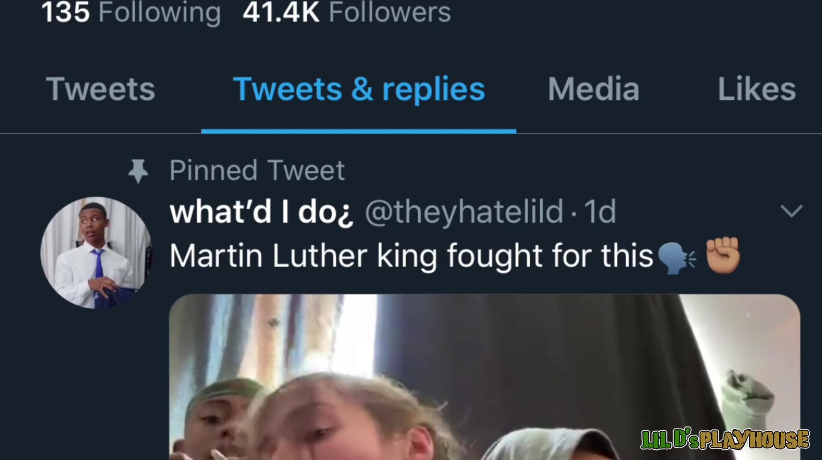Click the pushpin icon beside Pinned Tweet

pos(138,171)
